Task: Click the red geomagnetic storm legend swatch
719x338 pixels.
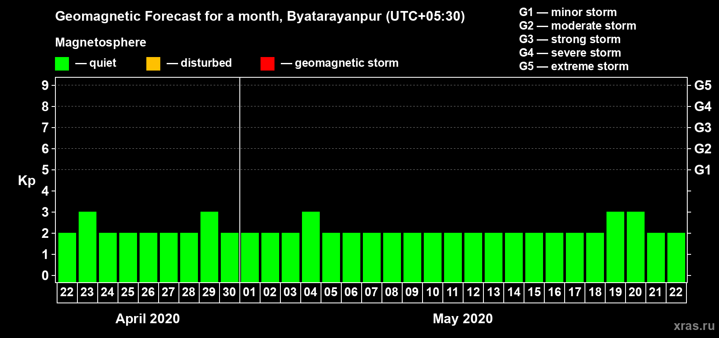Action: tap(267, 64)
